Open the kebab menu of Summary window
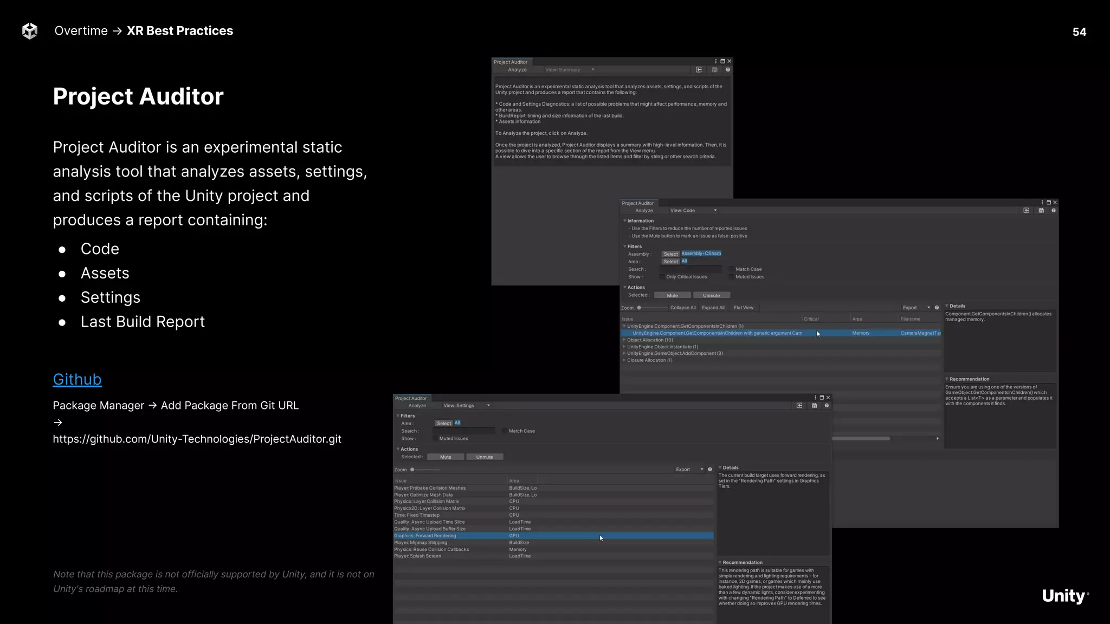 (715, 61)
